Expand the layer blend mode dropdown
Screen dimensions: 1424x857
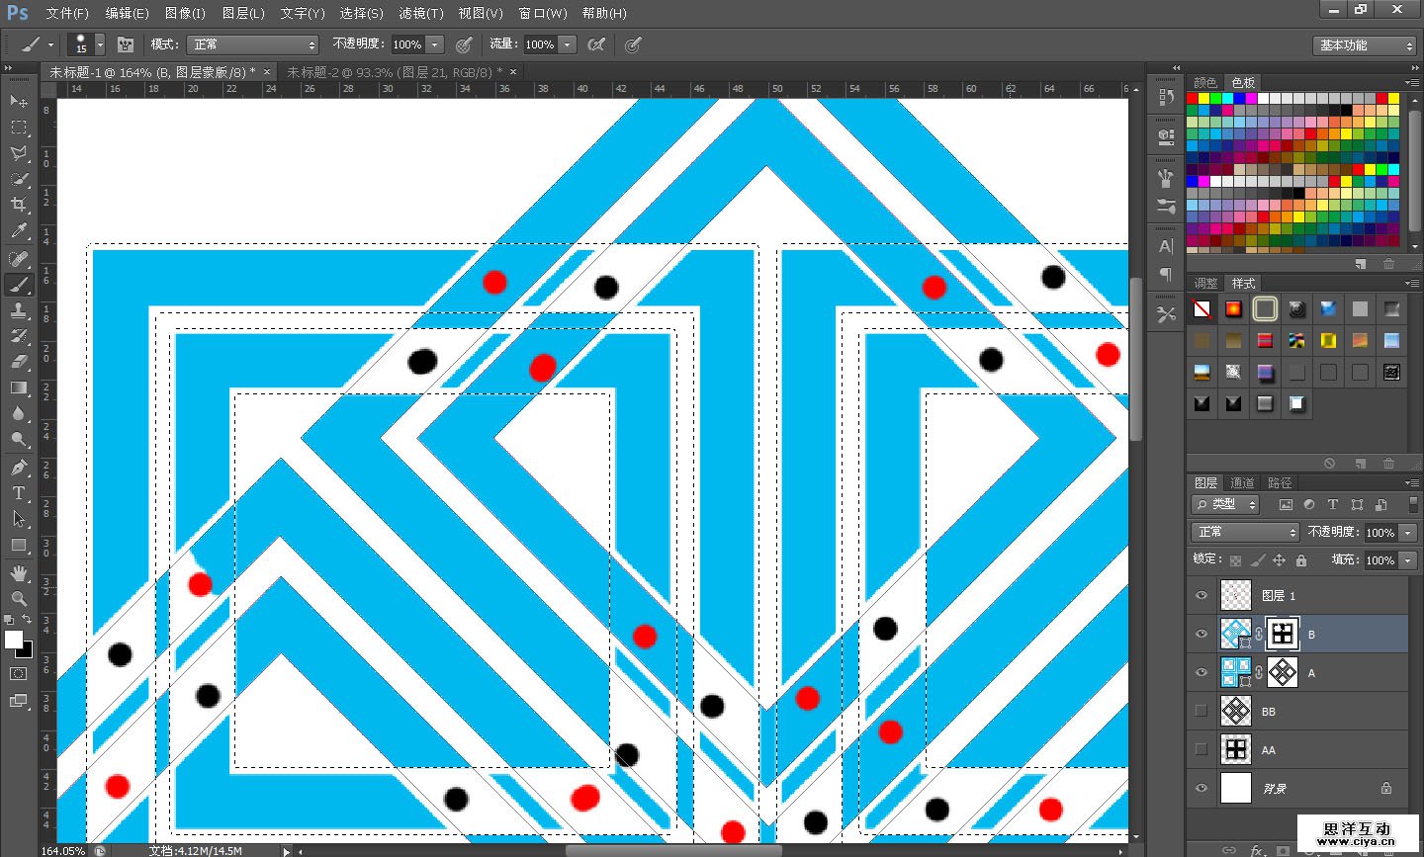pos(1244,532)
